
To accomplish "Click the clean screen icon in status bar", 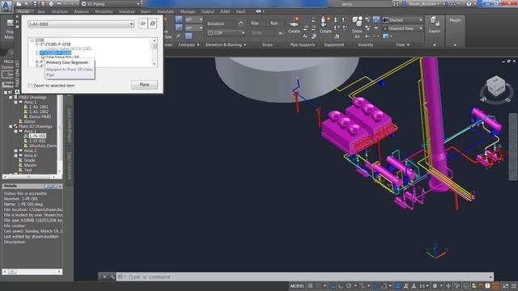I will 505,285.
